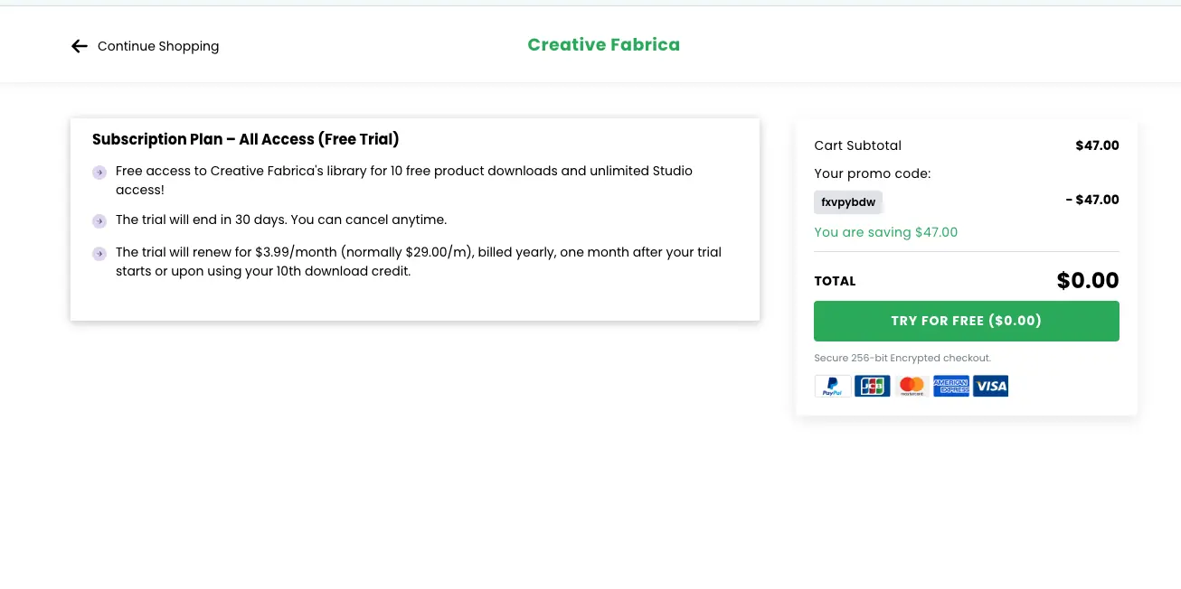The height and width of the screenshot is (589, 1181).
Task: Click bullet icon beside trial renewal text
Action: pyautogui.click(x=99, y=254)
